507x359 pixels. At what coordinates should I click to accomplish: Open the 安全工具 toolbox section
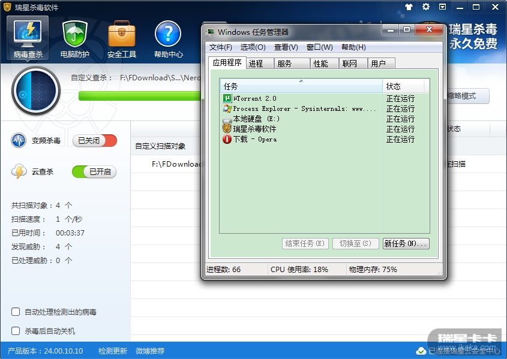click(x=122, y=38)
